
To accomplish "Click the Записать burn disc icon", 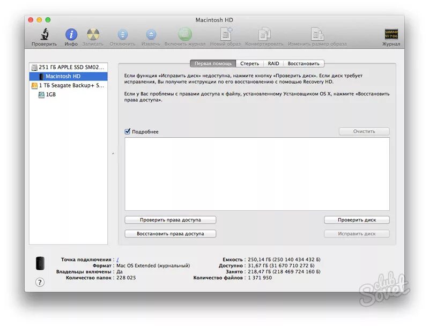I will (x=93, y=34).
